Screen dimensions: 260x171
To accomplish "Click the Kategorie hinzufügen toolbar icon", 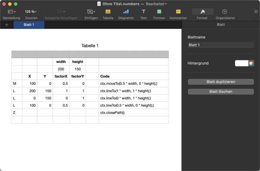I will 61,11.
